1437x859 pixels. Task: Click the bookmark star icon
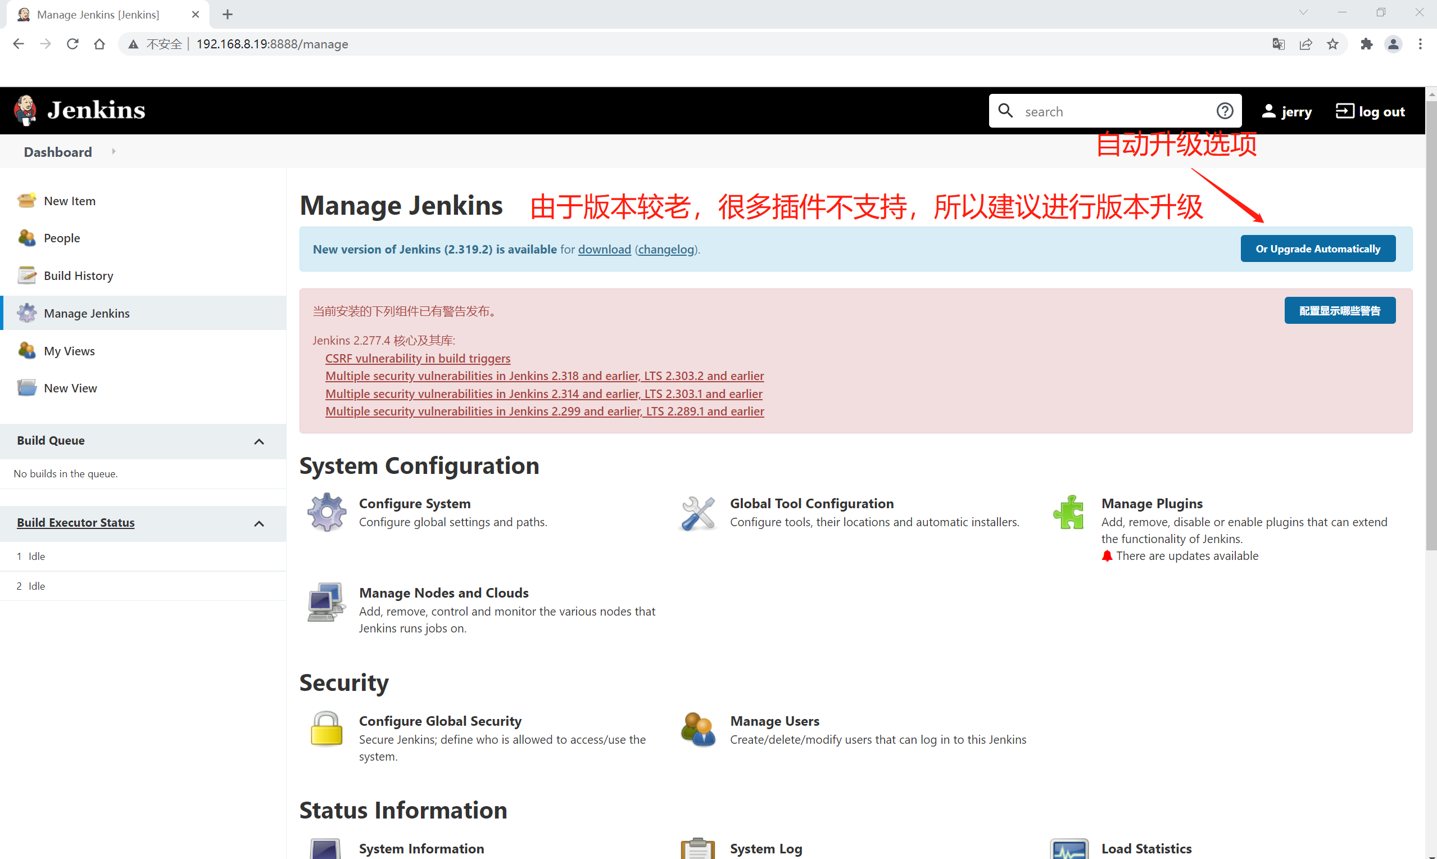(x=1332, y=44)
